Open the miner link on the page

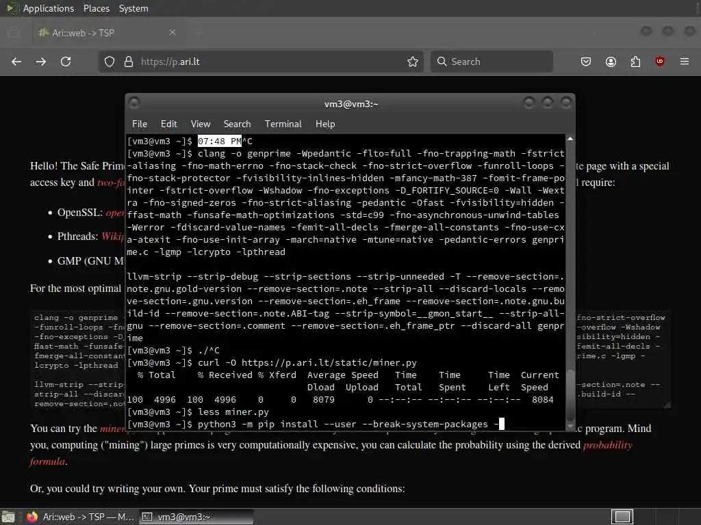tap(113, 428)
